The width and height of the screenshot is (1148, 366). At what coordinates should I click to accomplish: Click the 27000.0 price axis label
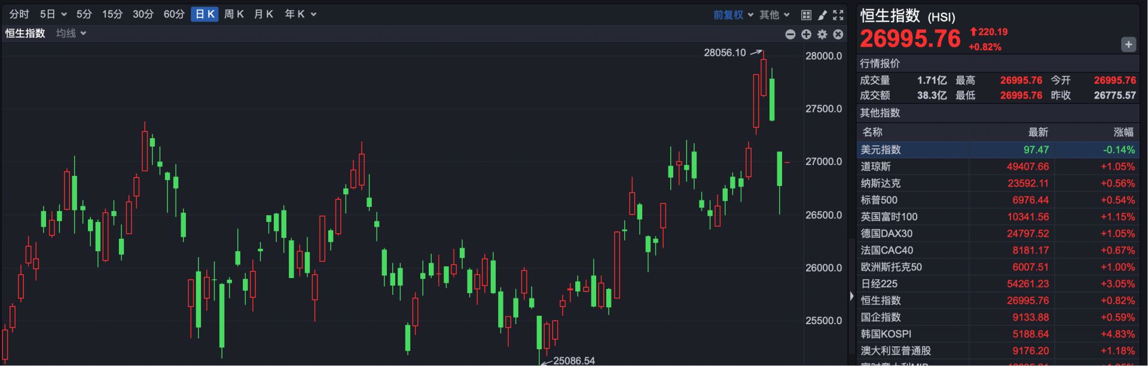(823, 161)
